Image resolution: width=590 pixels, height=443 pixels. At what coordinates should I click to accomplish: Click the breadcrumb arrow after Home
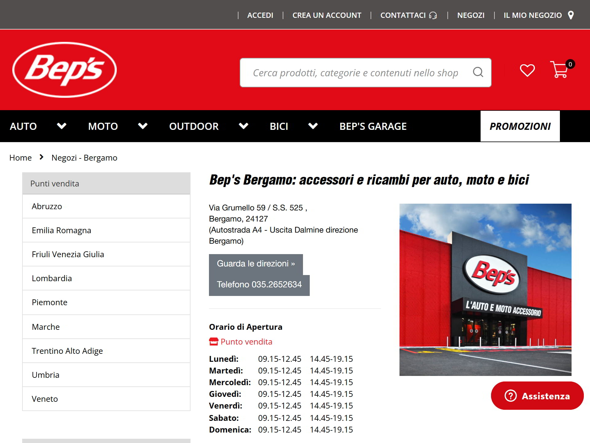[x=41, y=157]
